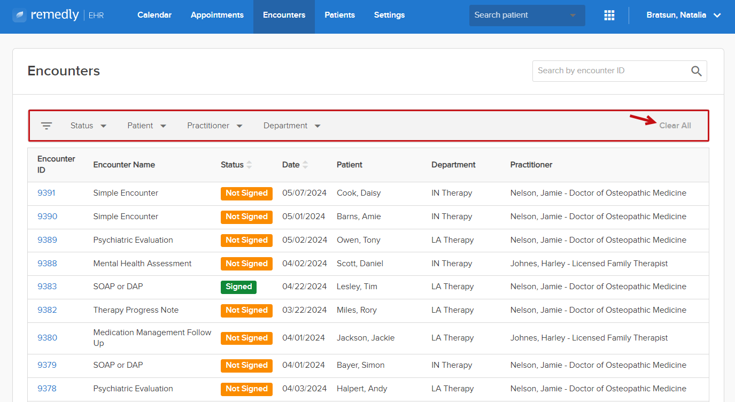Open encounter 9382
The image size is (735, 402).
[x=47, y=310]
